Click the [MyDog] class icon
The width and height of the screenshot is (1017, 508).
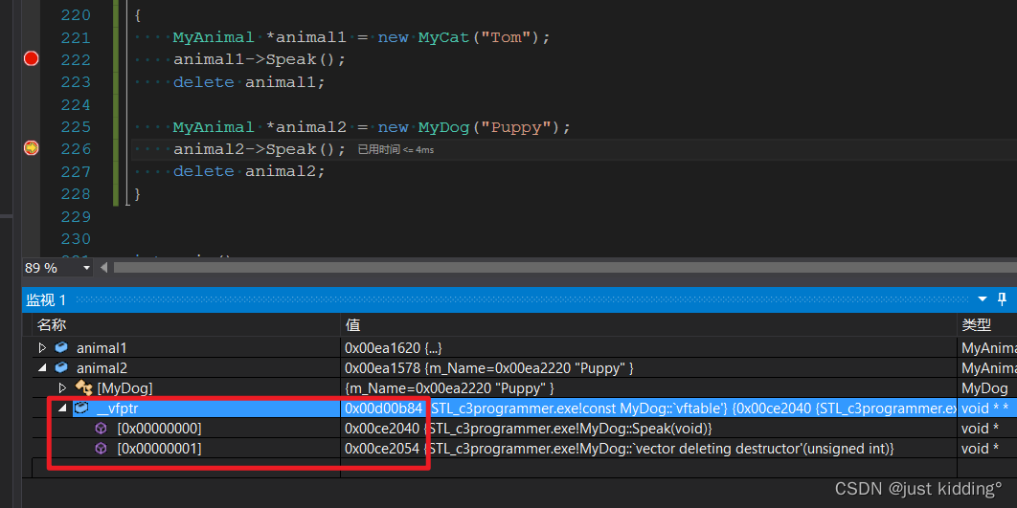[x=83, y=388]
